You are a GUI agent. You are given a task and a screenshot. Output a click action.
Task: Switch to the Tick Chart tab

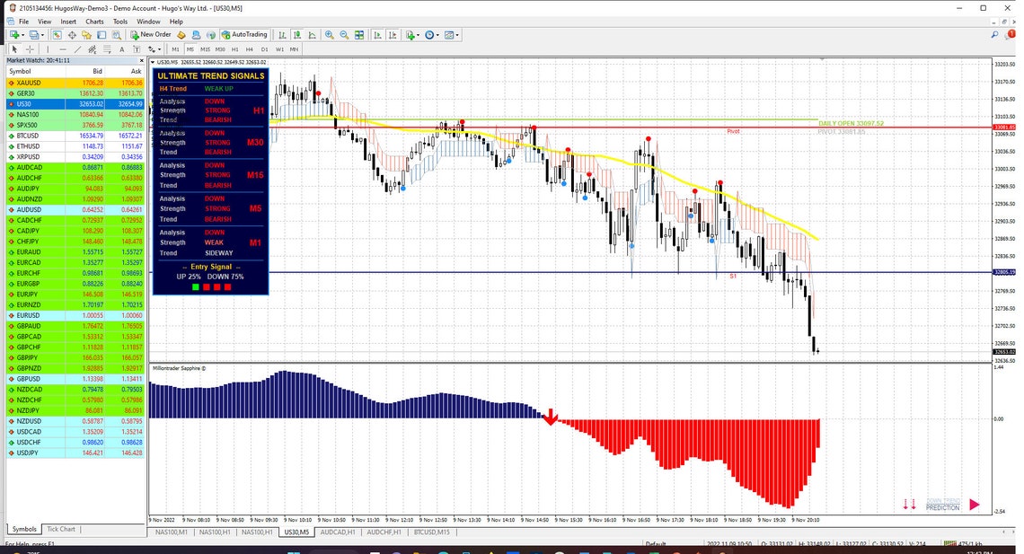click(x=59, y=529)
